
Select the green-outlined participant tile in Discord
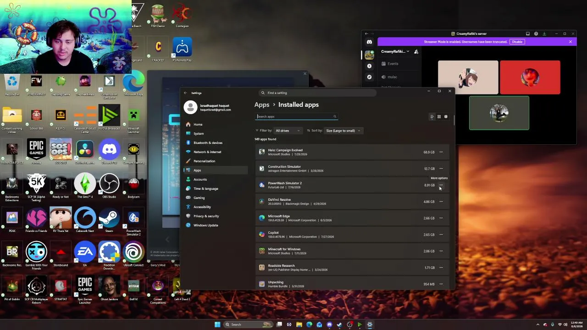point(499,113)
